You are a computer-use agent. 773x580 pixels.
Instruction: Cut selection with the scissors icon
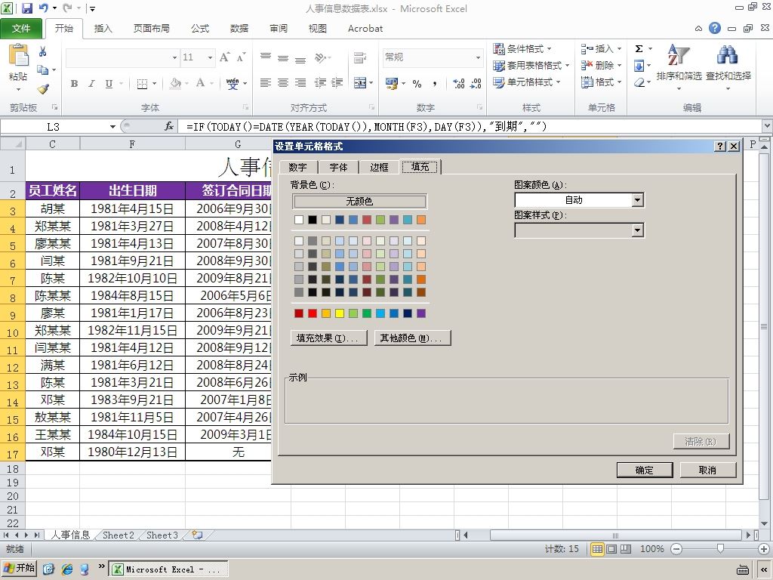pyautogui.click(x=43, y=51)
